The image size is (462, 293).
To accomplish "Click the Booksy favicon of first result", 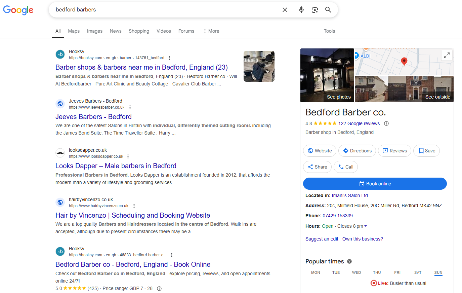I will coord(60,54).
